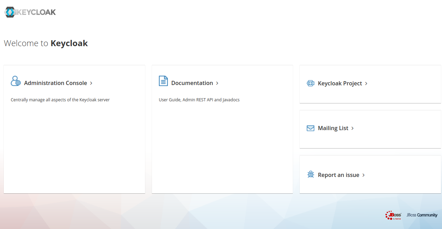Click the Mailing List envelope icon
The width and height of the screenshot is (442, 229).
(310, 128)
